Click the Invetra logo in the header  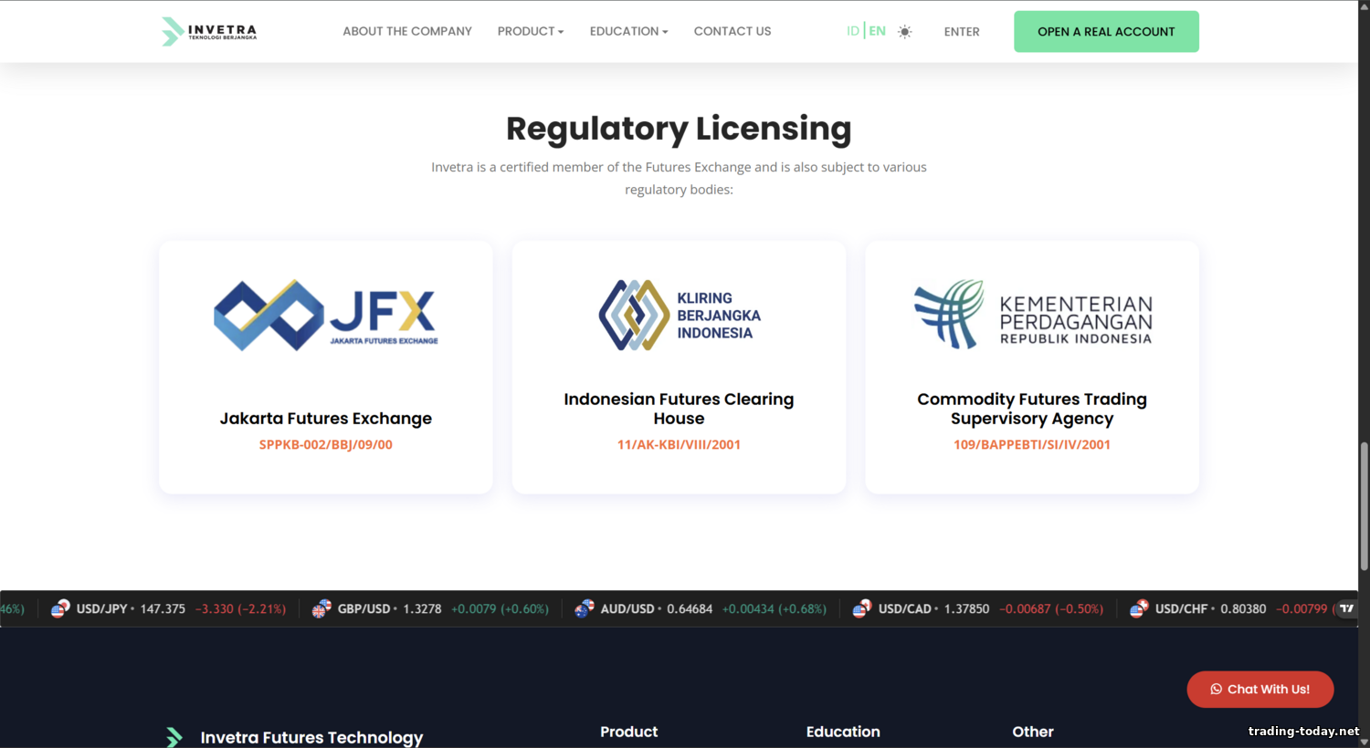point(209,32)
